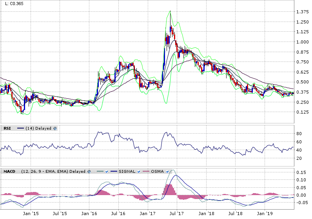Click the MACD delayed data clock icon

point(89,172)
